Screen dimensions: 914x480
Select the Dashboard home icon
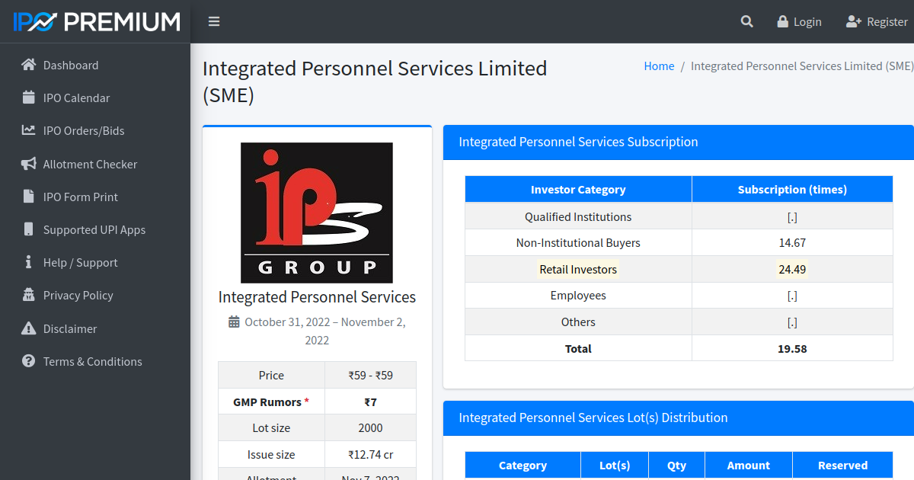click(x=27, y=65)
